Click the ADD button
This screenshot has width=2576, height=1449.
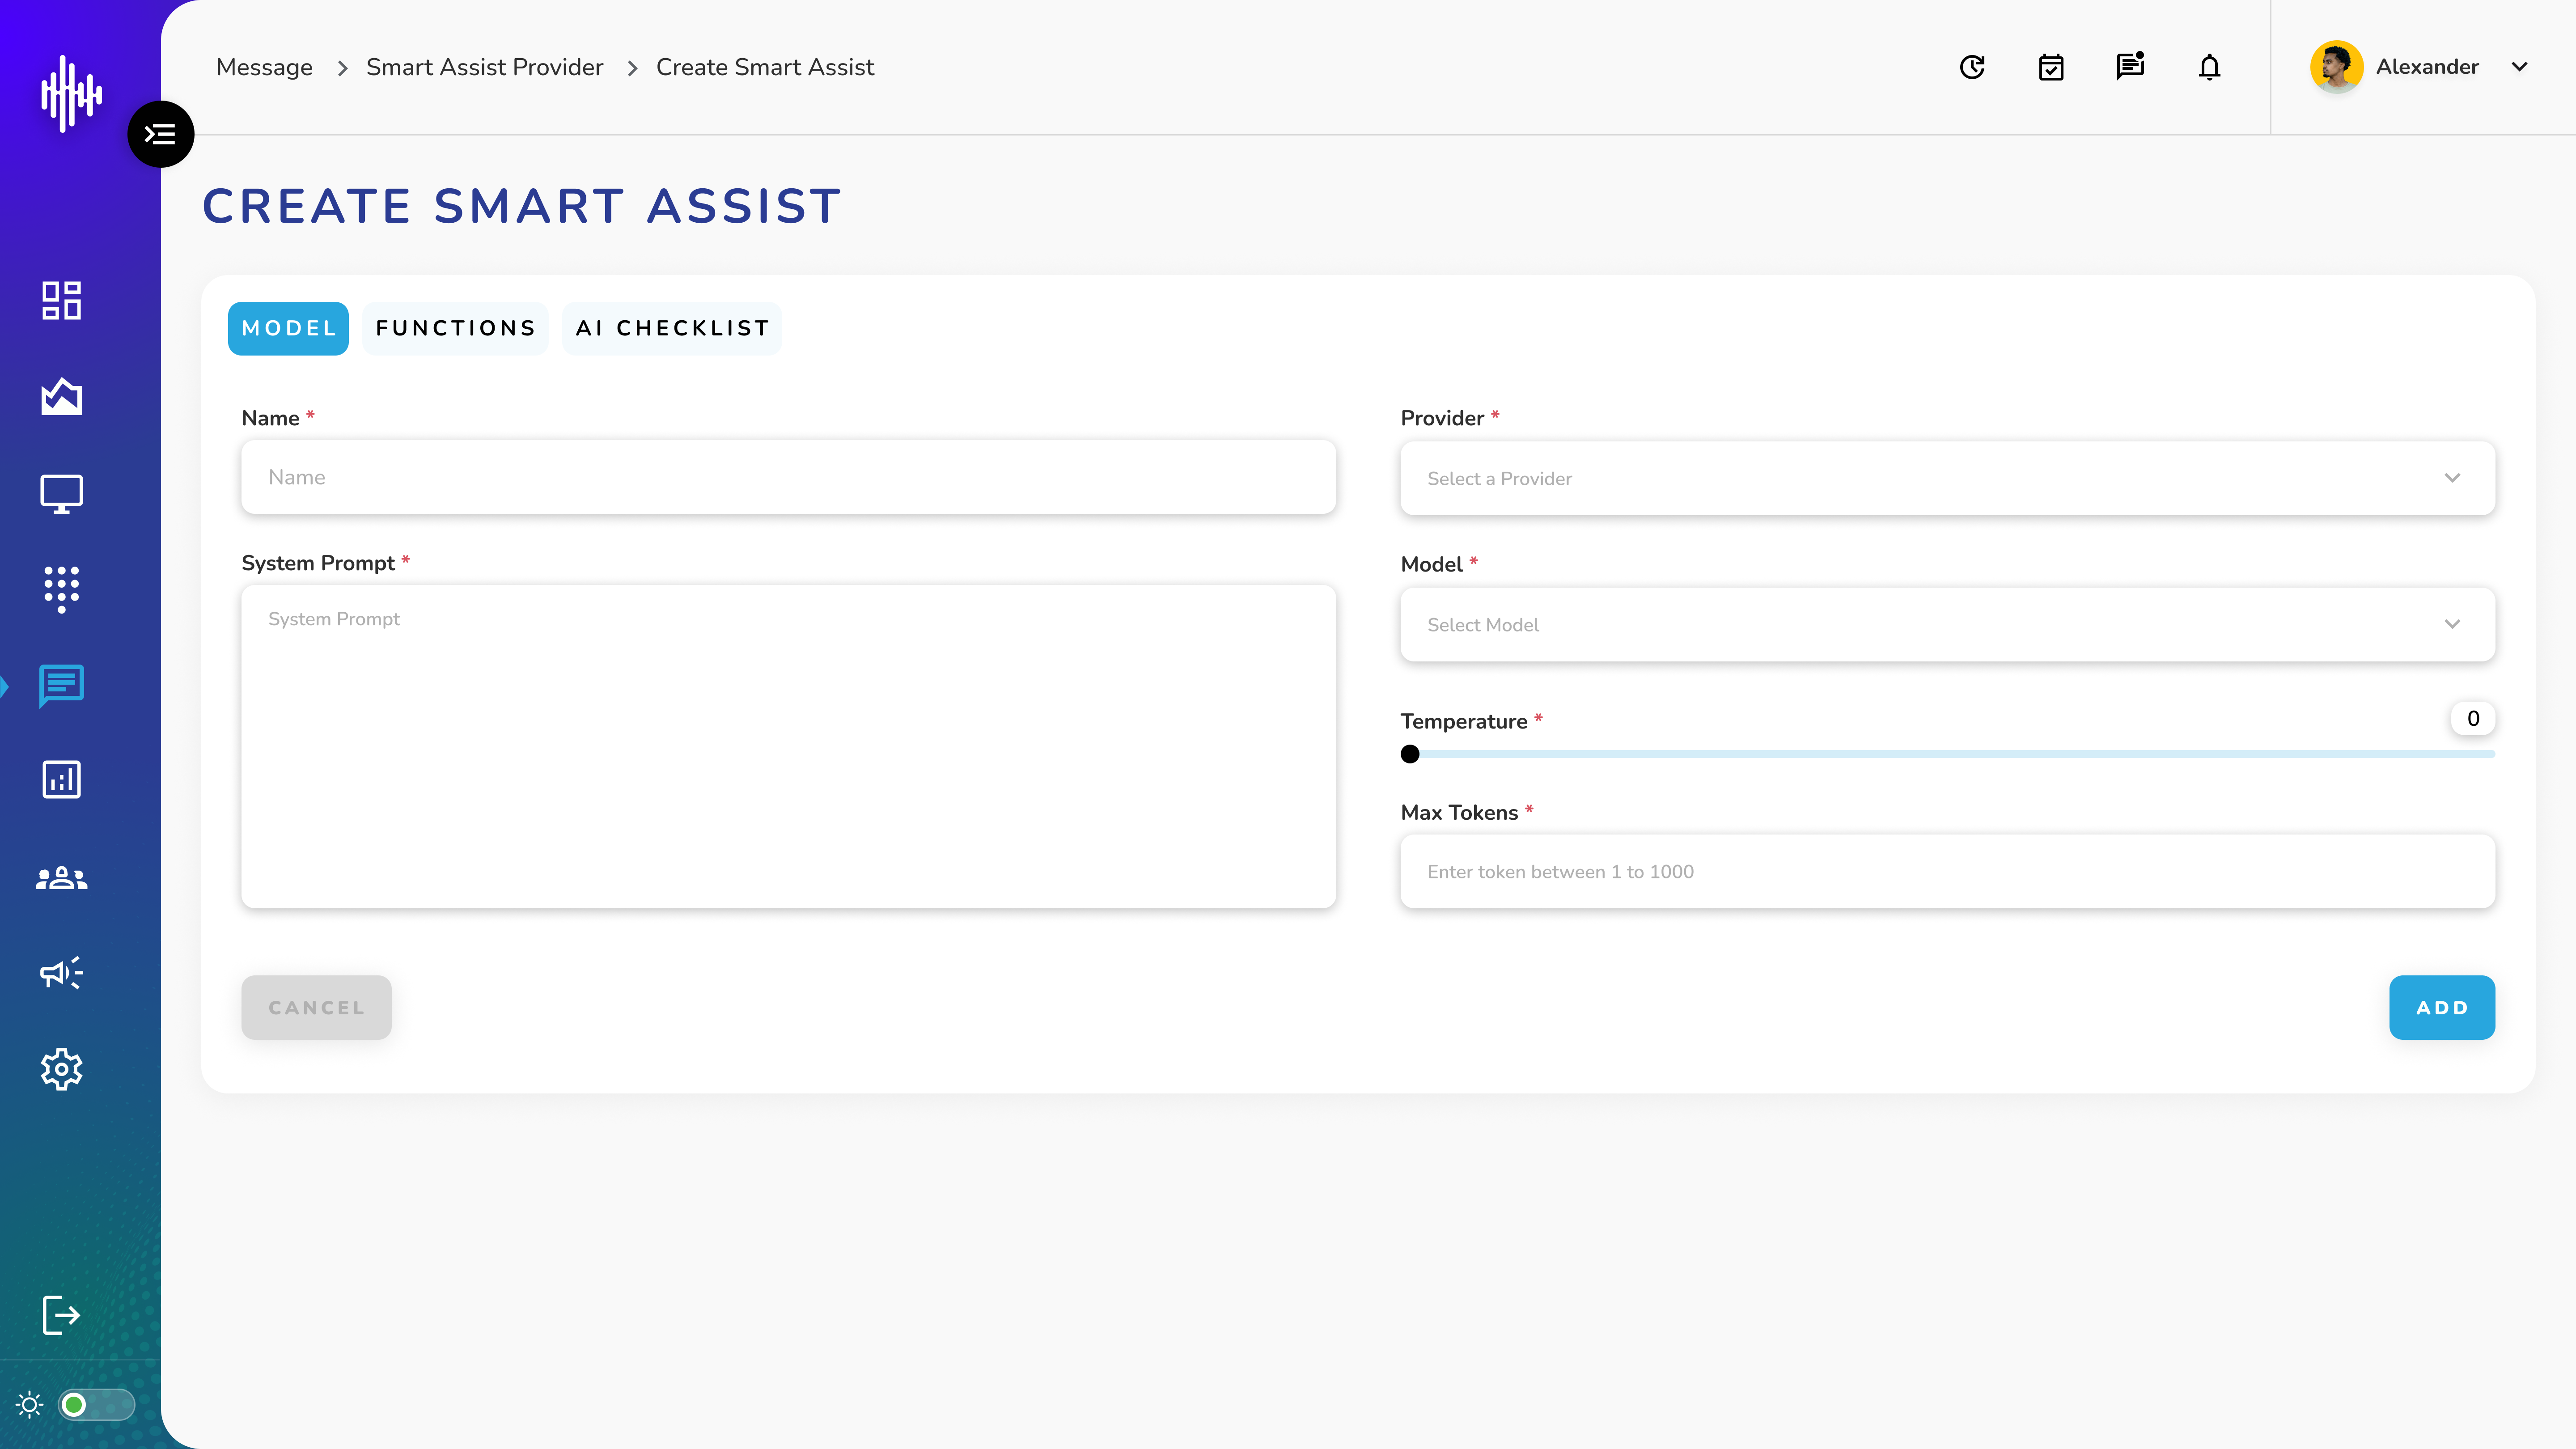click(x=2442, y=1007)
